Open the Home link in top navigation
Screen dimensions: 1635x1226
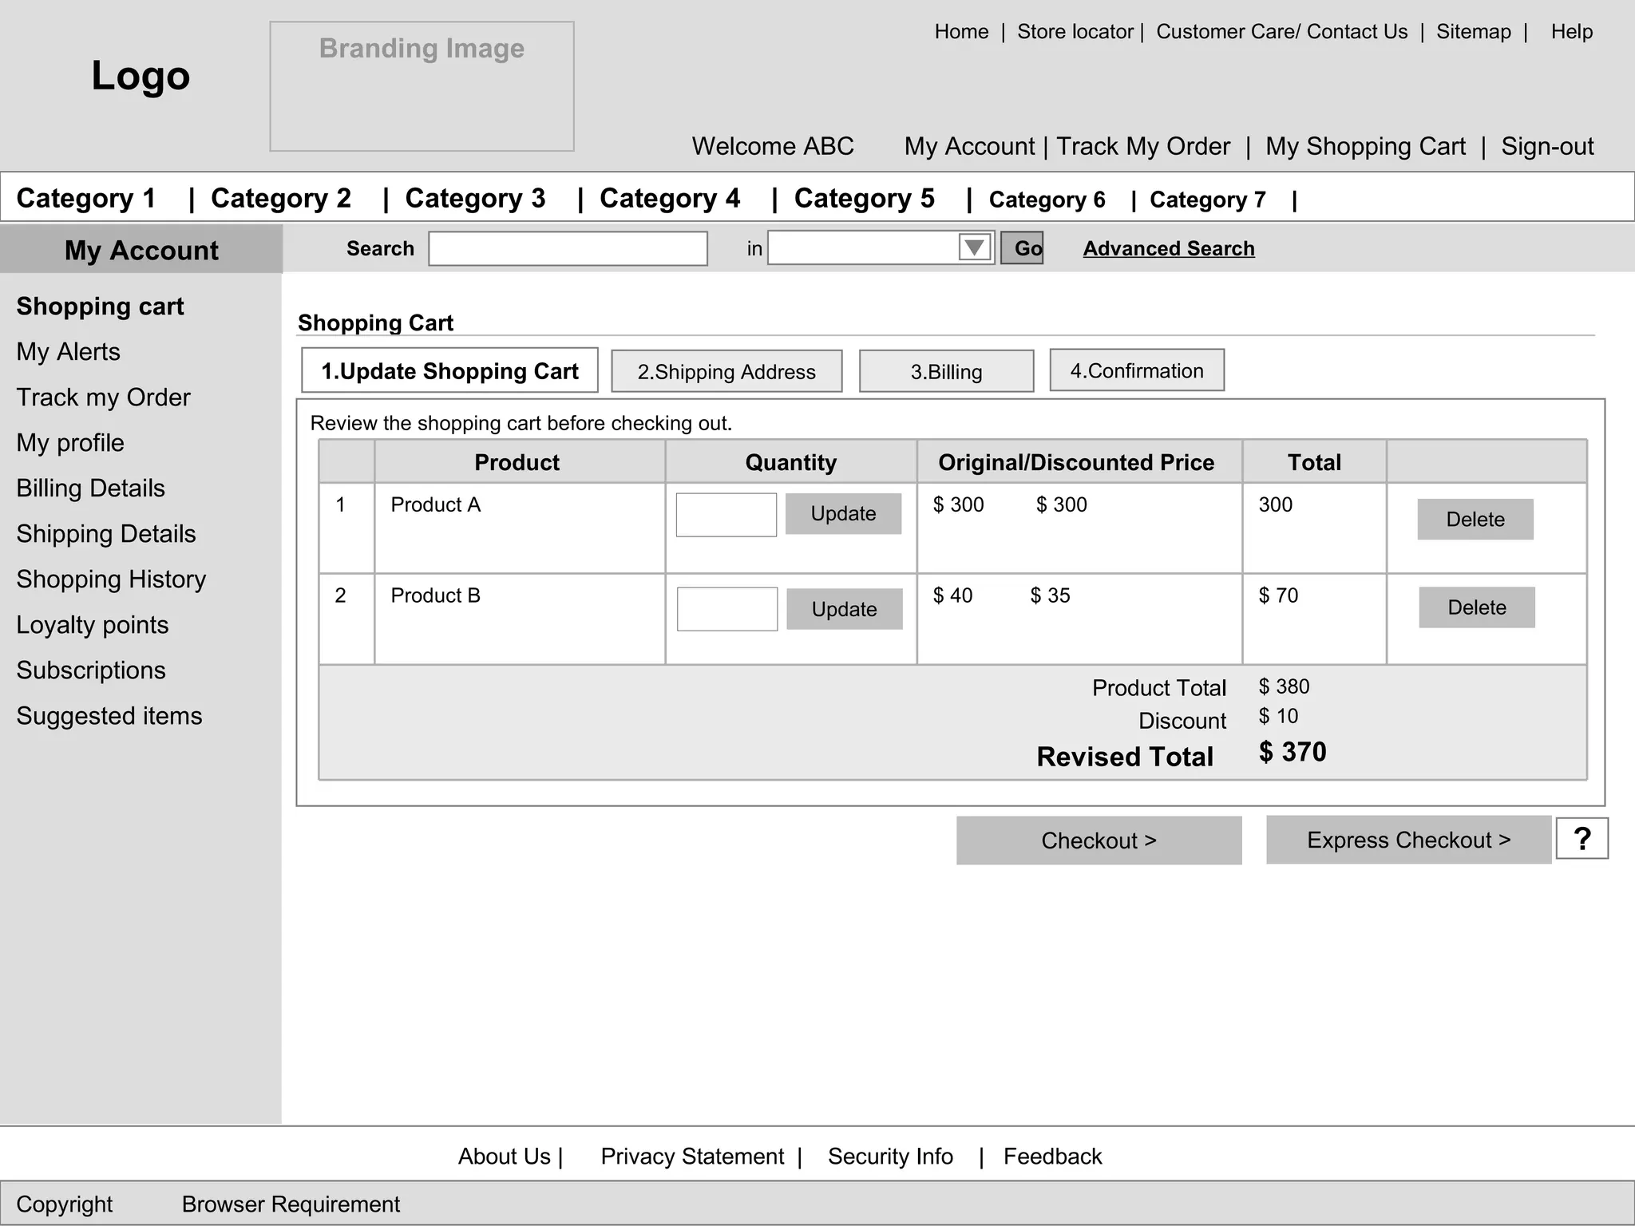(x=961, y=32)
